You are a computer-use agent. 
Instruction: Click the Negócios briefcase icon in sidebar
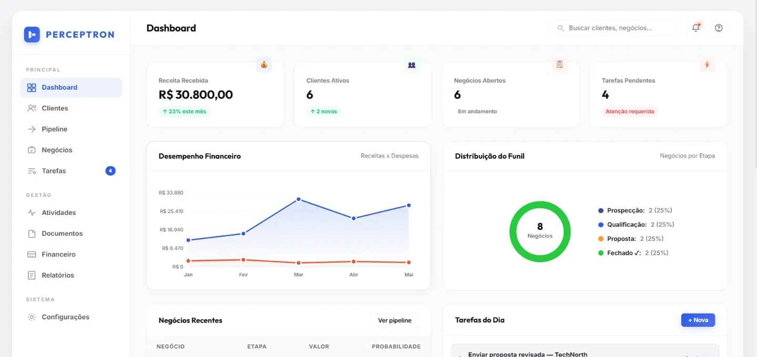click(x=32, y=150)
